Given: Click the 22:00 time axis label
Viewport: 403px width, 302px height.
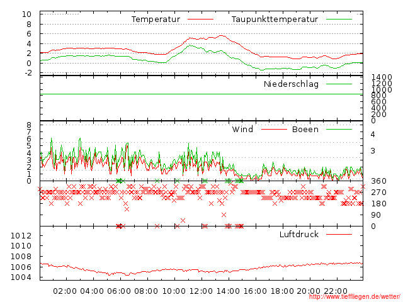Looking at the screenshot, I should [336, 291].
